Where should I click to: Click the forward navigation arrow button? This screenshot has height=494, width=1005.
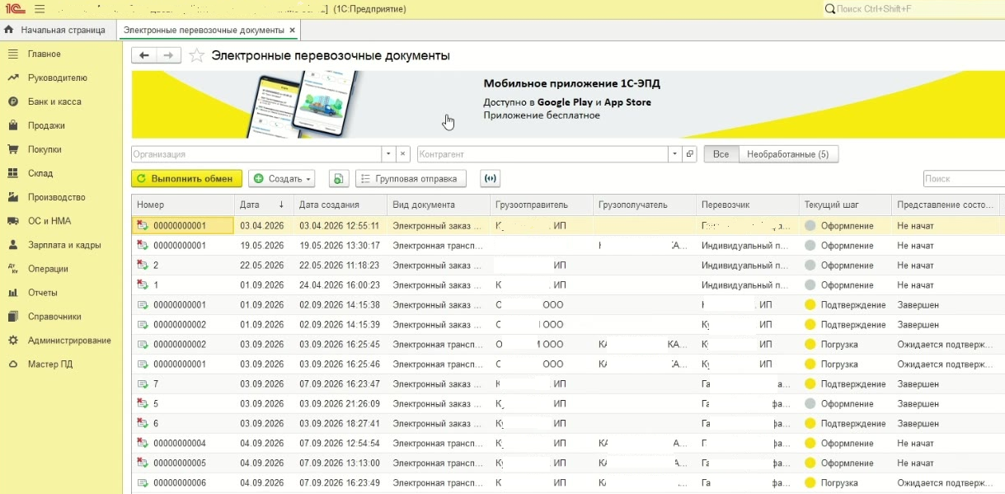click(x=169, y=55)
